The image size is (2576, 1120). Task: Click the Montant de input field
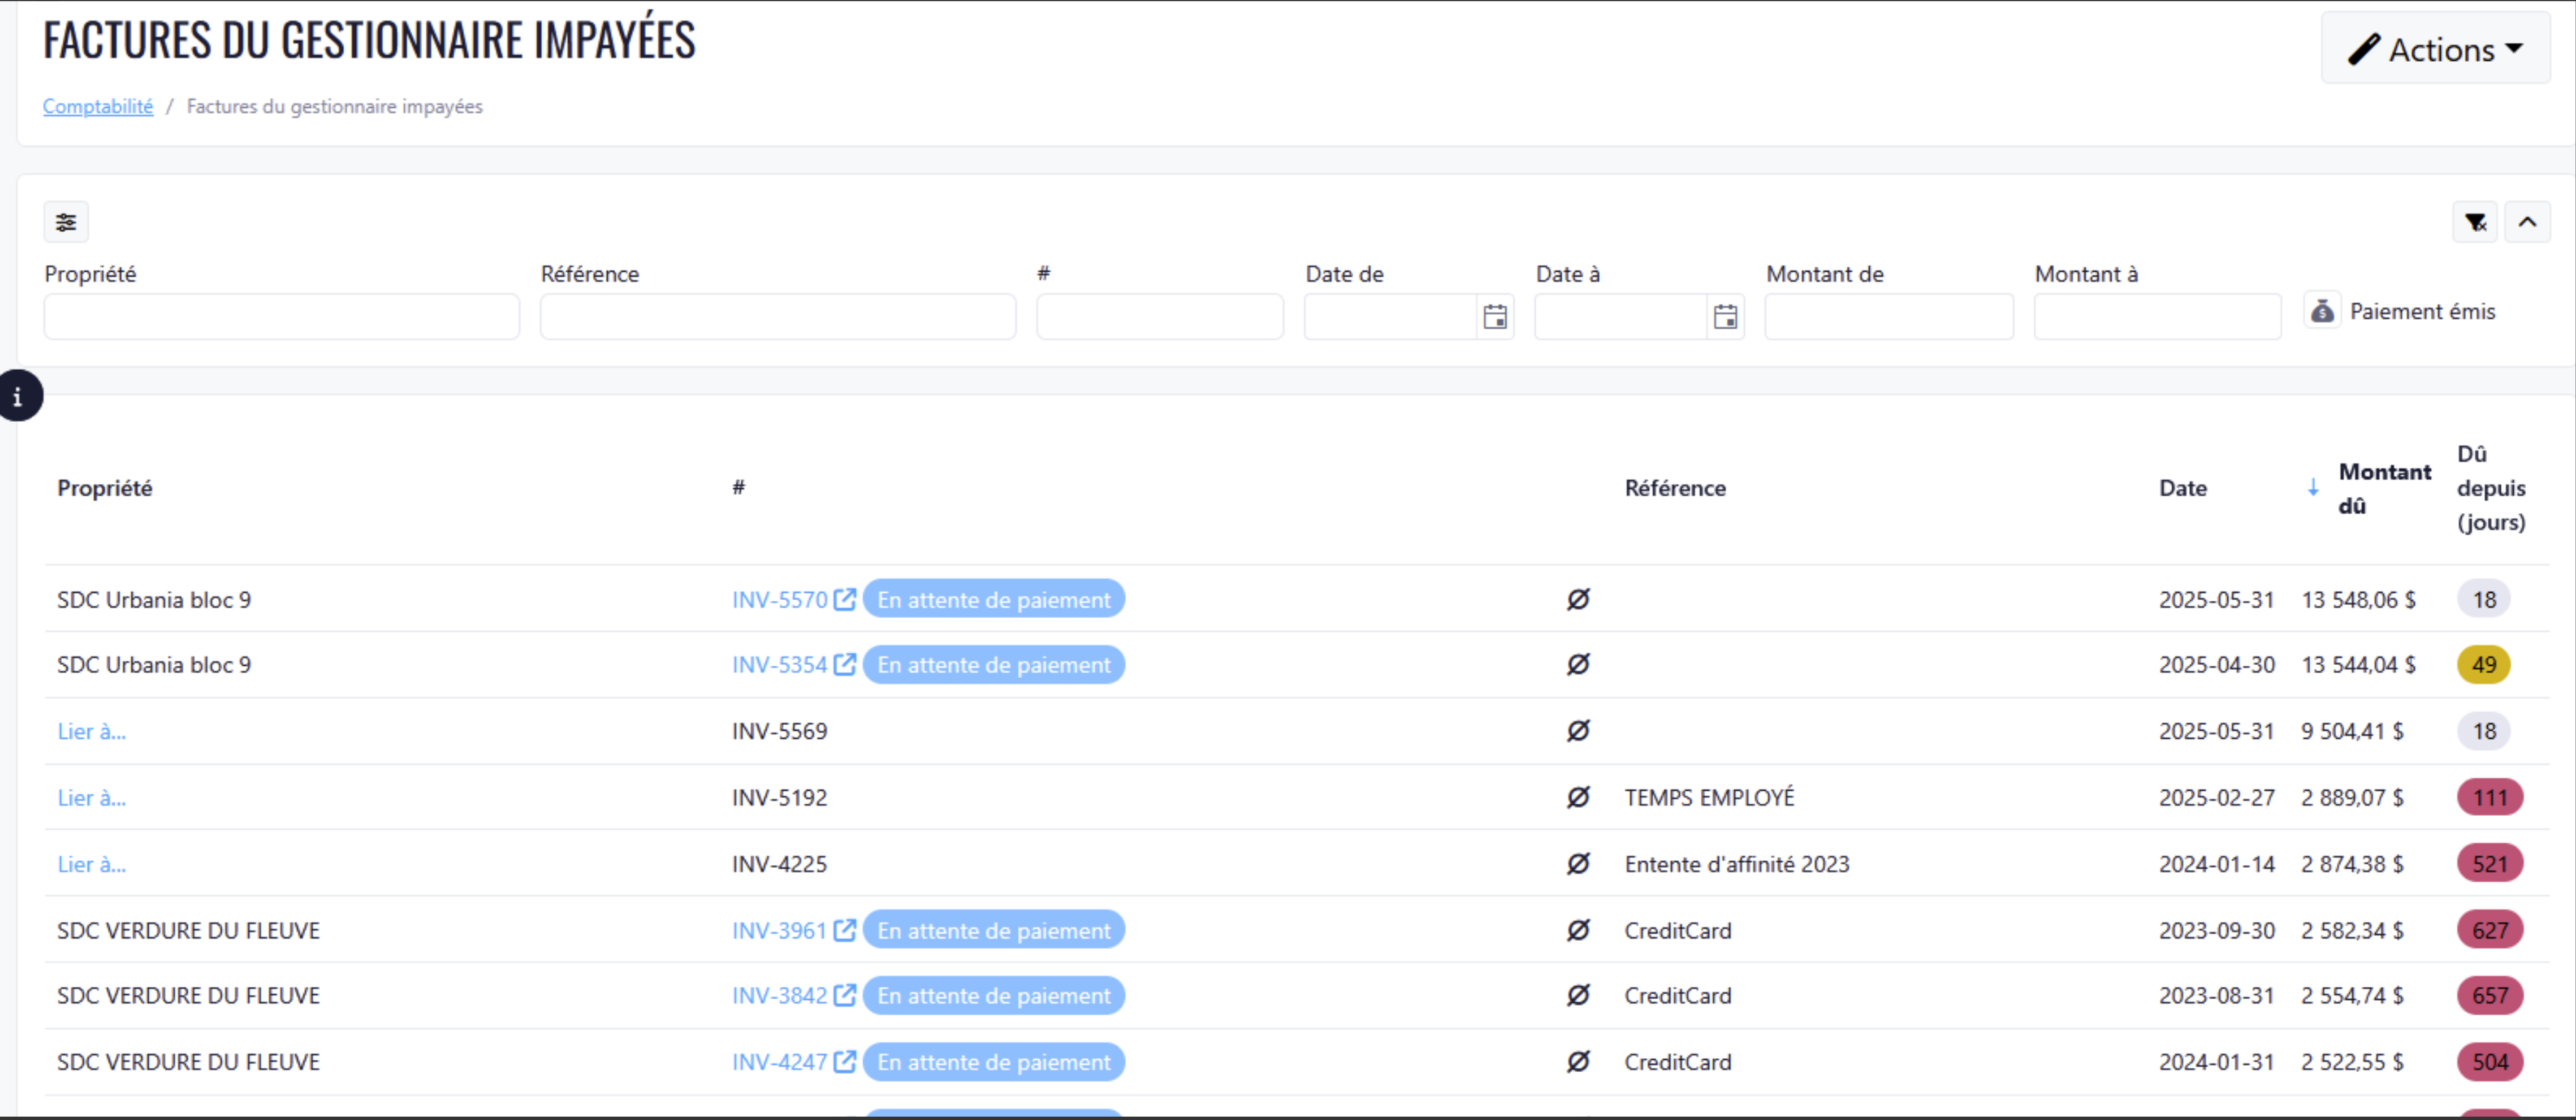point(1888,317)
